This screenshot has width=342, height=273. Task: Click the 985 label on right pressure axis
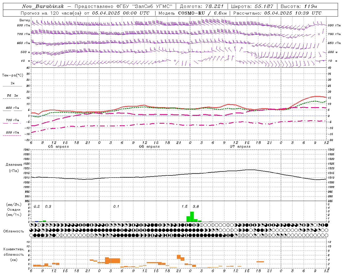pos(331,201)
